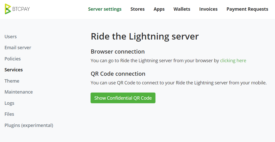Click the 'Browser connection' heading

118,51
